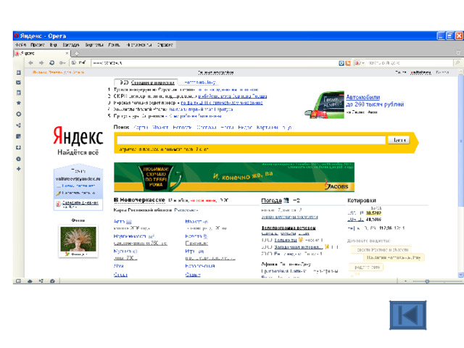Image resolution: width=464 pixels, height=348 pixels.
Task: Open the Справка menu
Action: [165, 45]
